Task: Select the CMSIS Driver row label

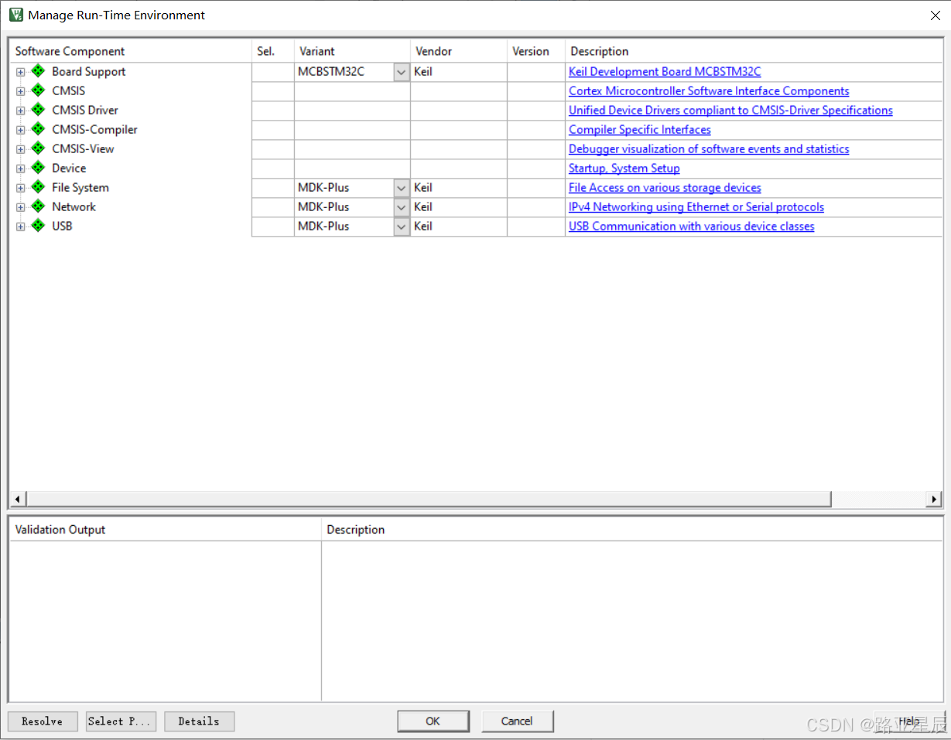Action: pyautogui.click(x=85, y=110)
